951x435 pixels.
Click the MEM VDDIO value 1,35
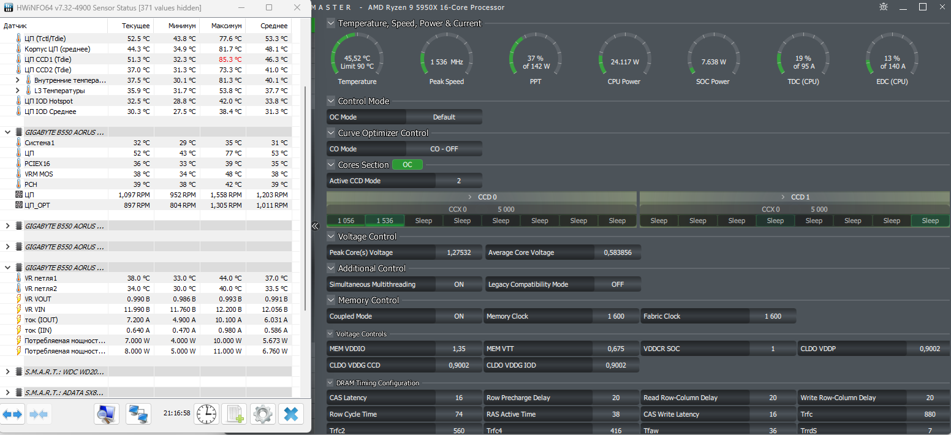coord(459,349)
